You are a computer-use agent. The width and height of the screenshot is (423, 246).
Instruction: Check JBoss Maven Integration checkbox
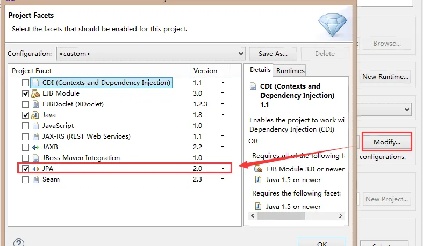click(25, 158)
